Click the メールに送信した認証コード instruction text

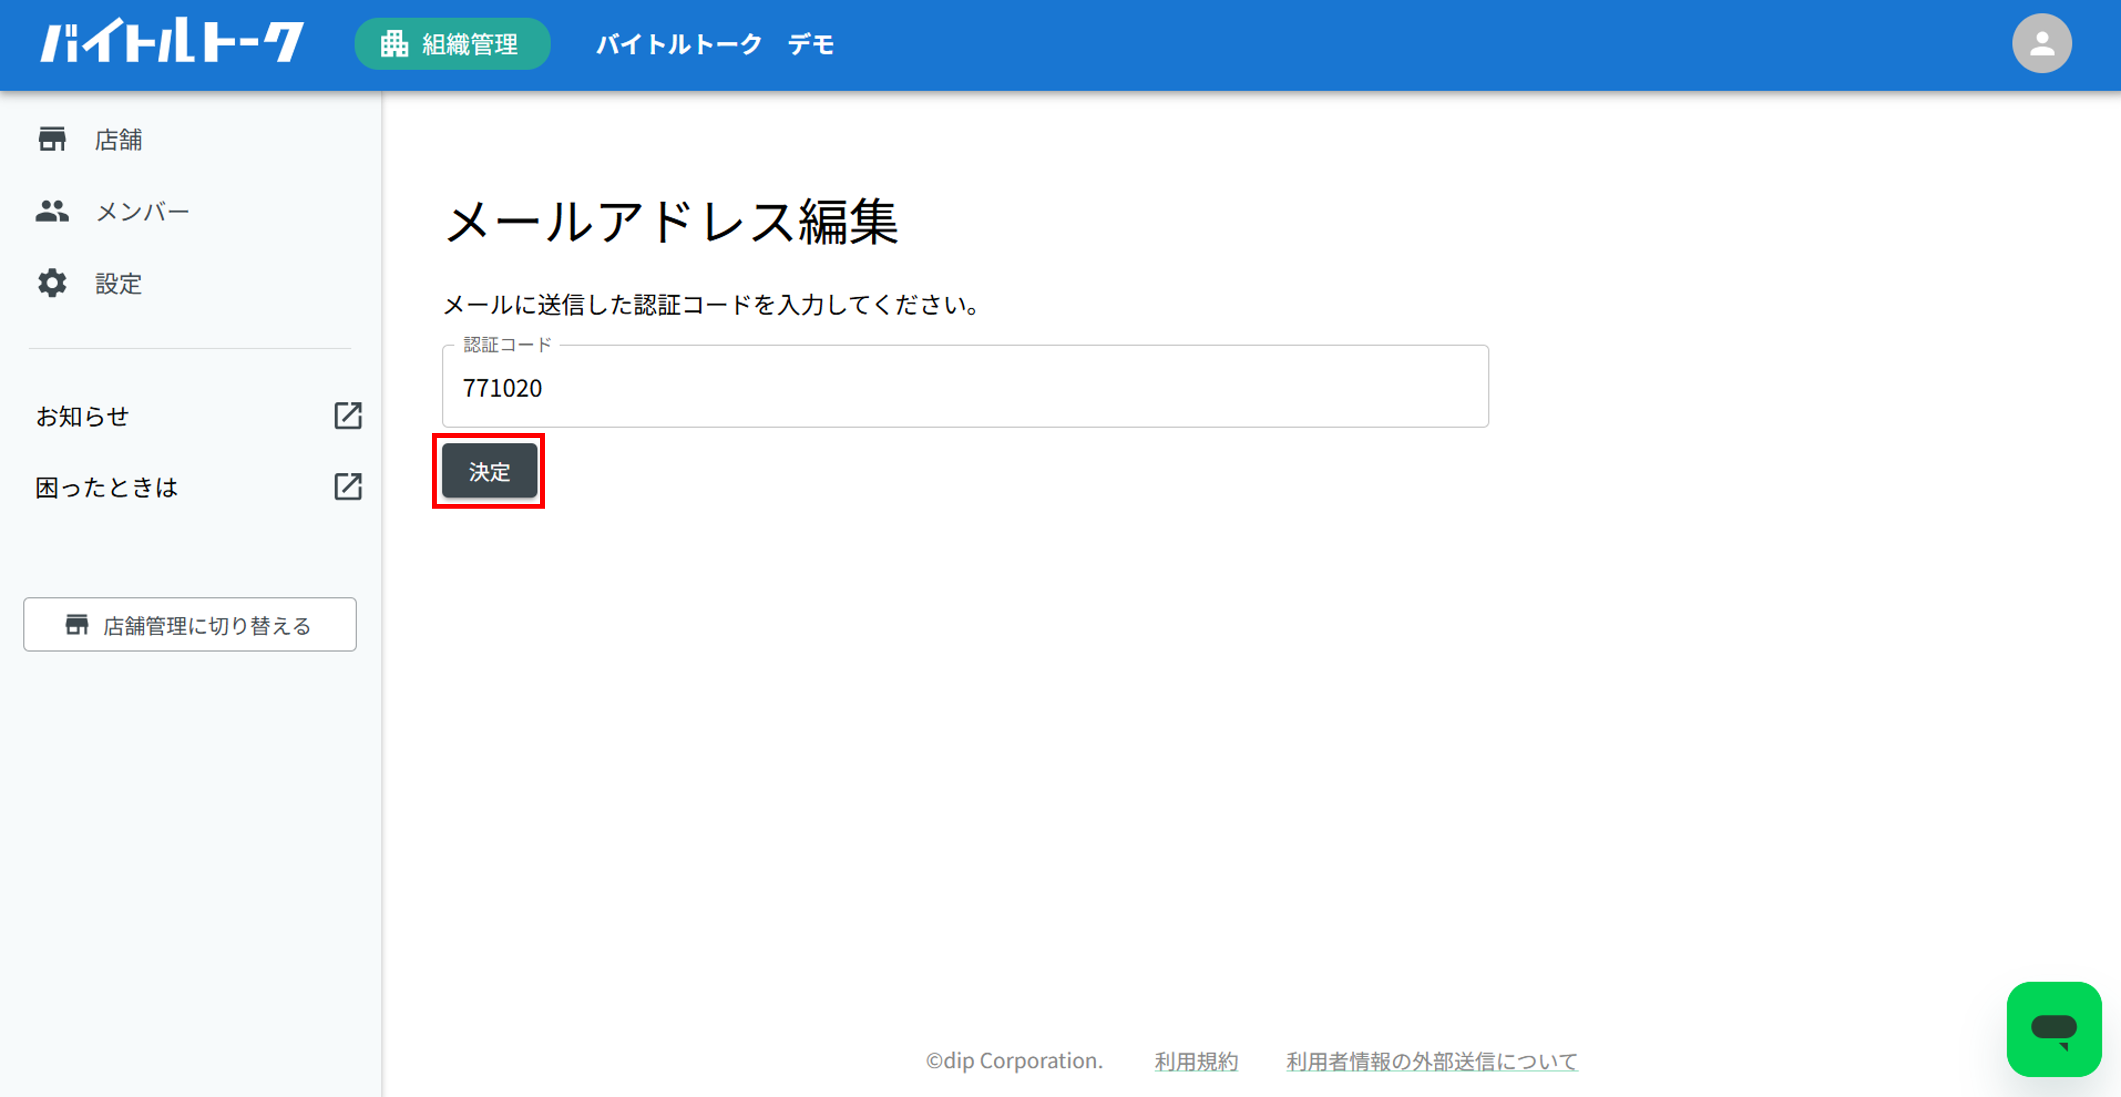coord(712,306)
